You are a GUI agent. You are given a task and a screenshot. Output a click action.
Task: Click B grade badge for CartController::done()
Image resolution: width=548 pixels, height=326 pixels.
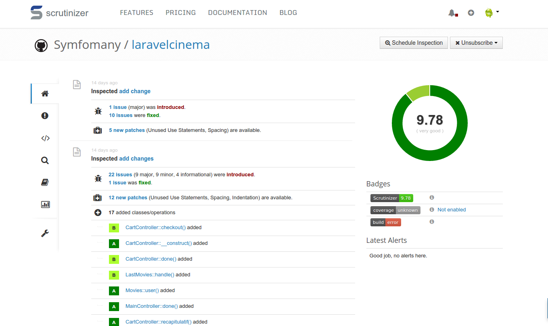pos(114,259)
